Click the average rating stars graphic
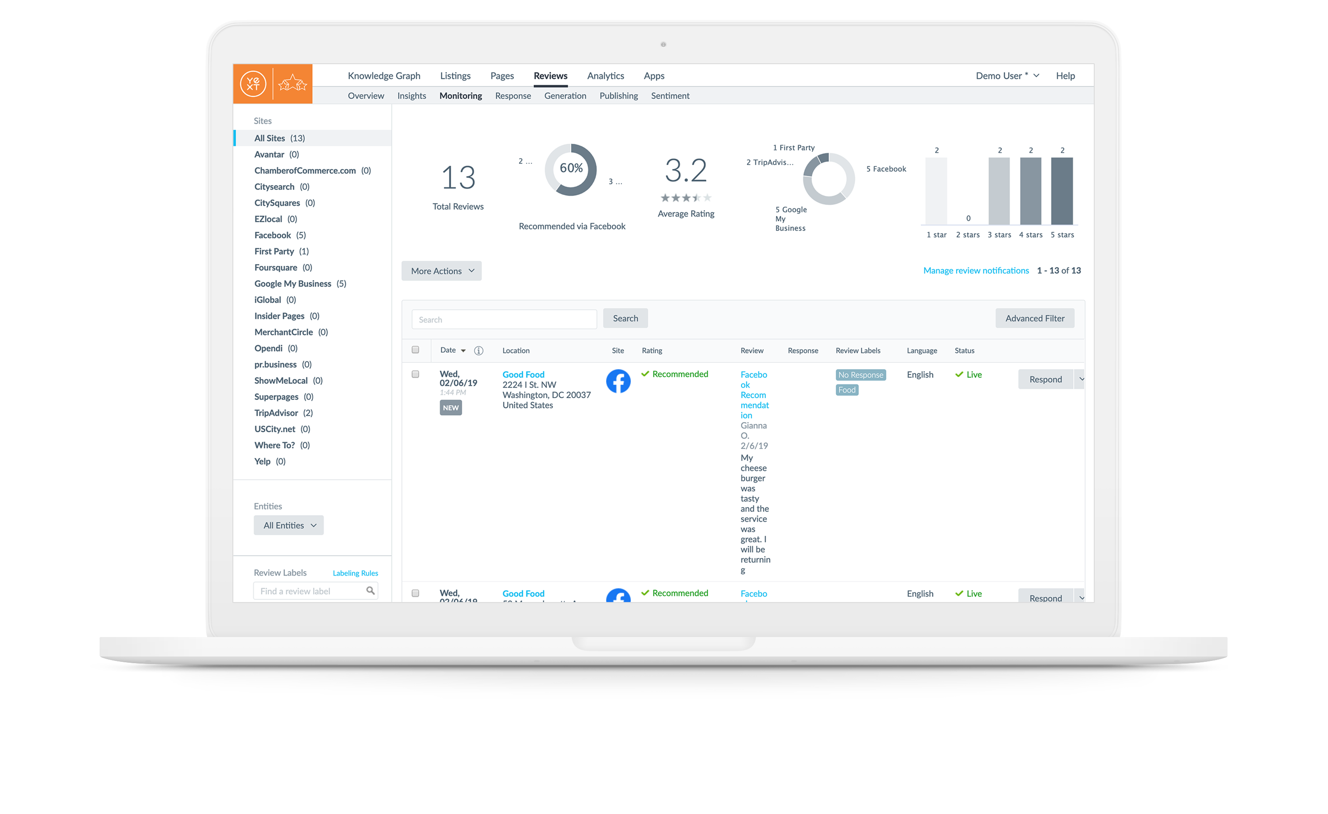1328x814 pixels. pos(686,198)
